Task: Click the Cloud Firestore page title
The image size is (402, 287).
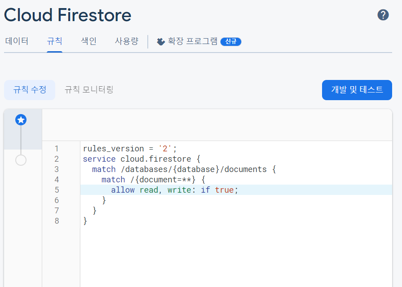Action: [68, 15]
